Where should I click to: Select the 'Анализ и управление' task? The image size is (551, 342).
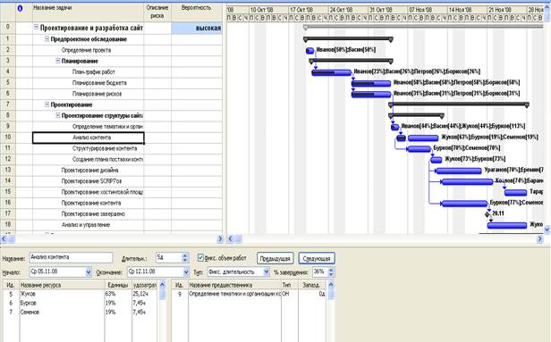click(x=86, y=224)
